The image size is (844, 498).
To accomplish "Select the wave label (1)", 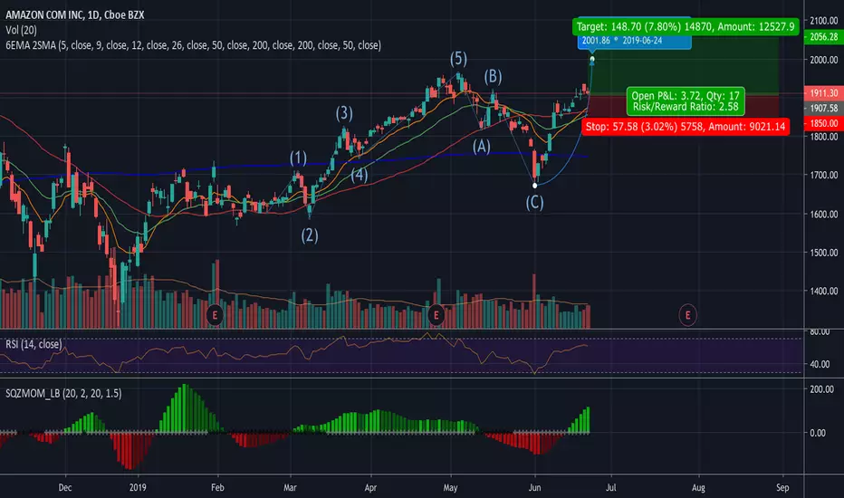I will pyautogui.click(x=298, y=158).
